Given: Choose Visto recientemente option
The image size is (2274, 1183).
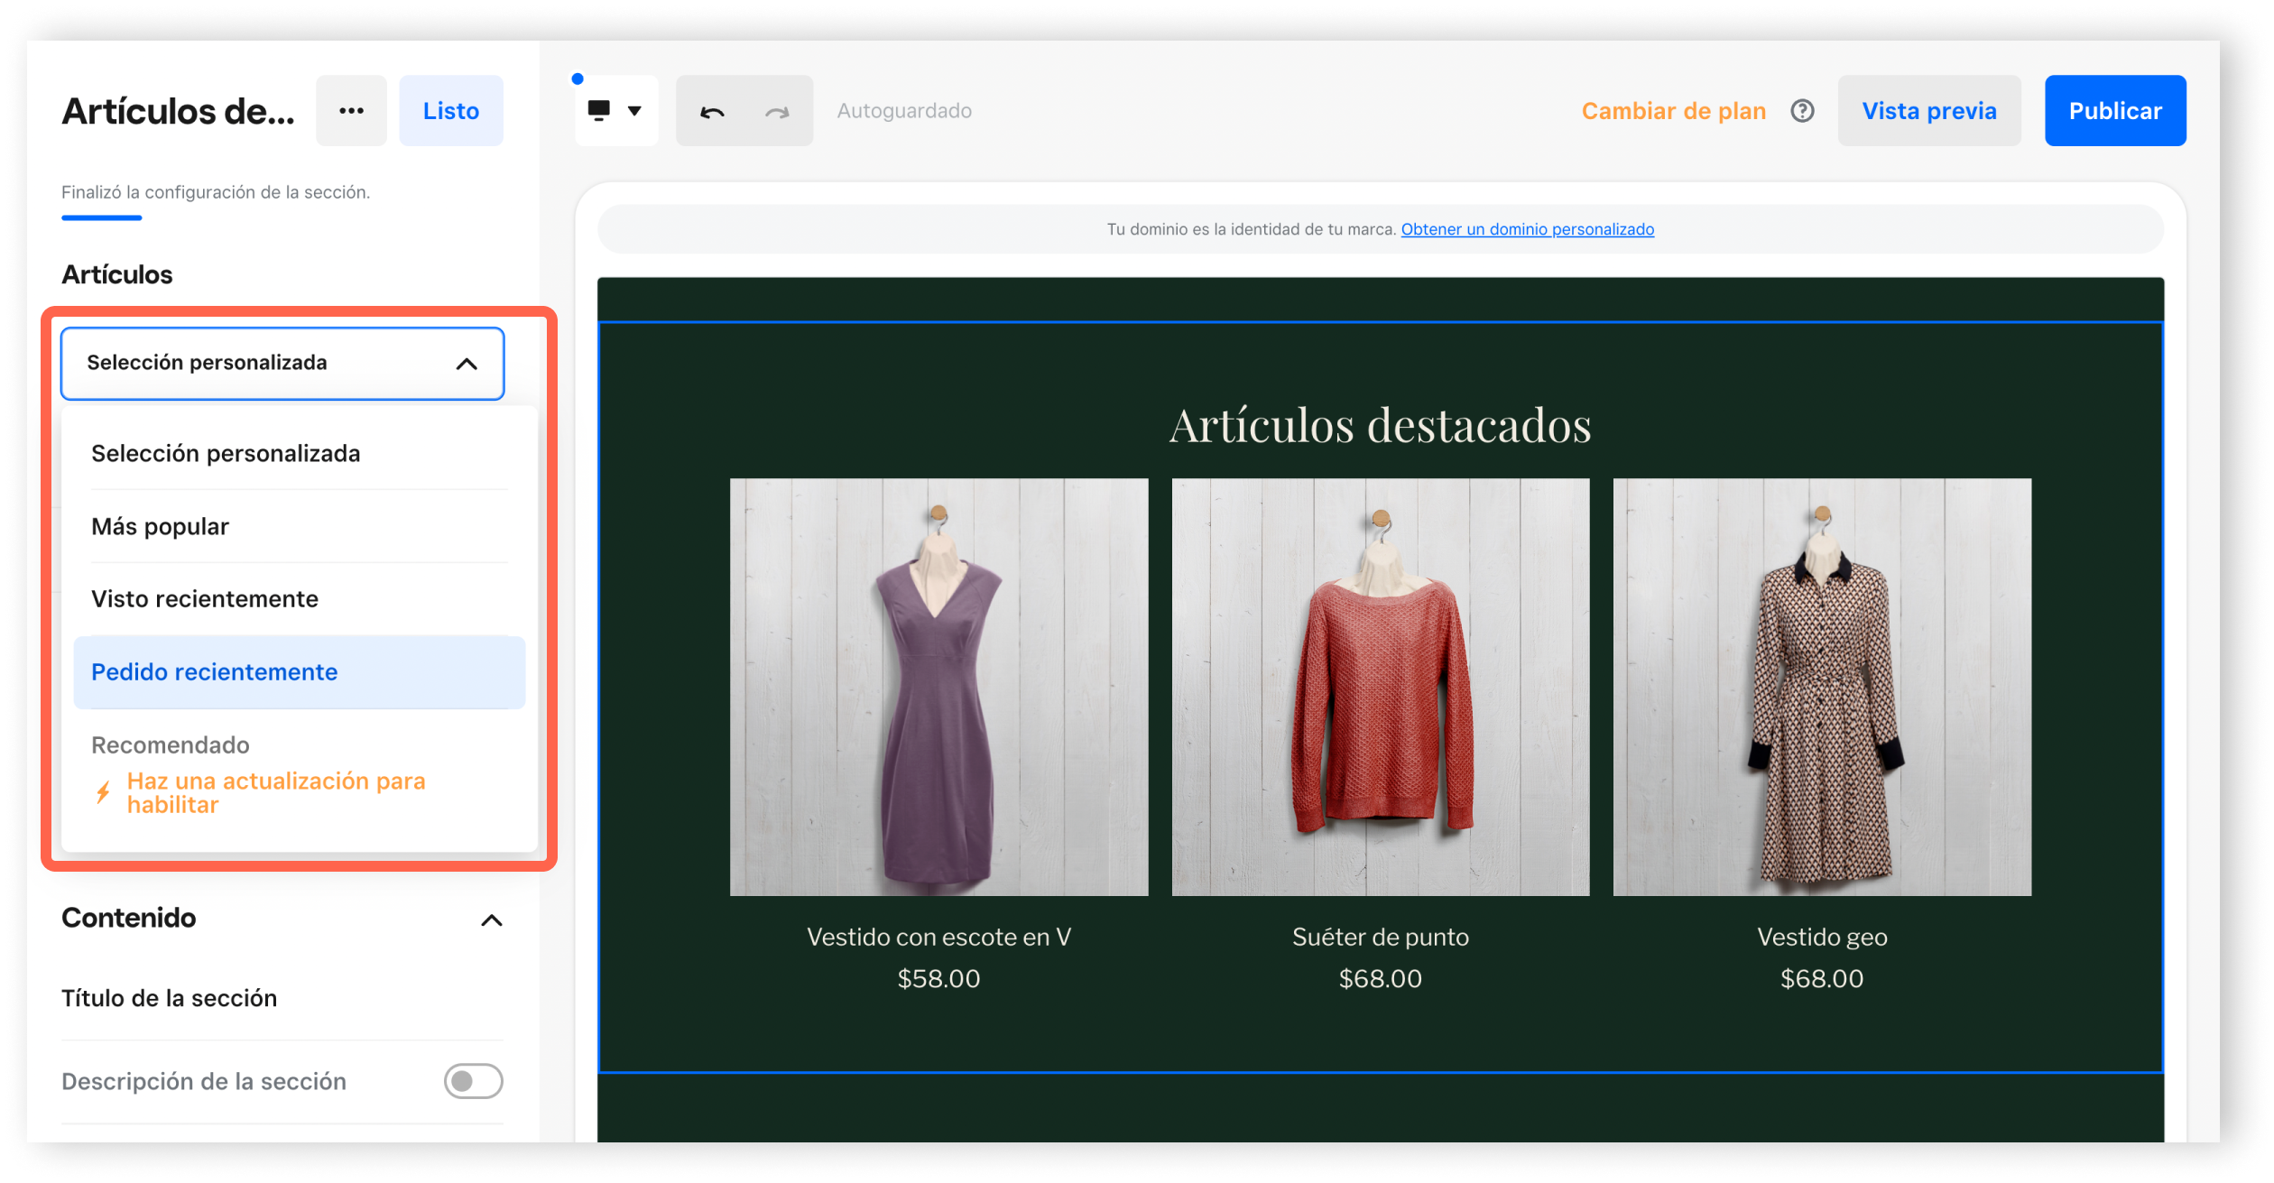Looking at the screenshot, I should pyautogui.click(x=205, y=599).
